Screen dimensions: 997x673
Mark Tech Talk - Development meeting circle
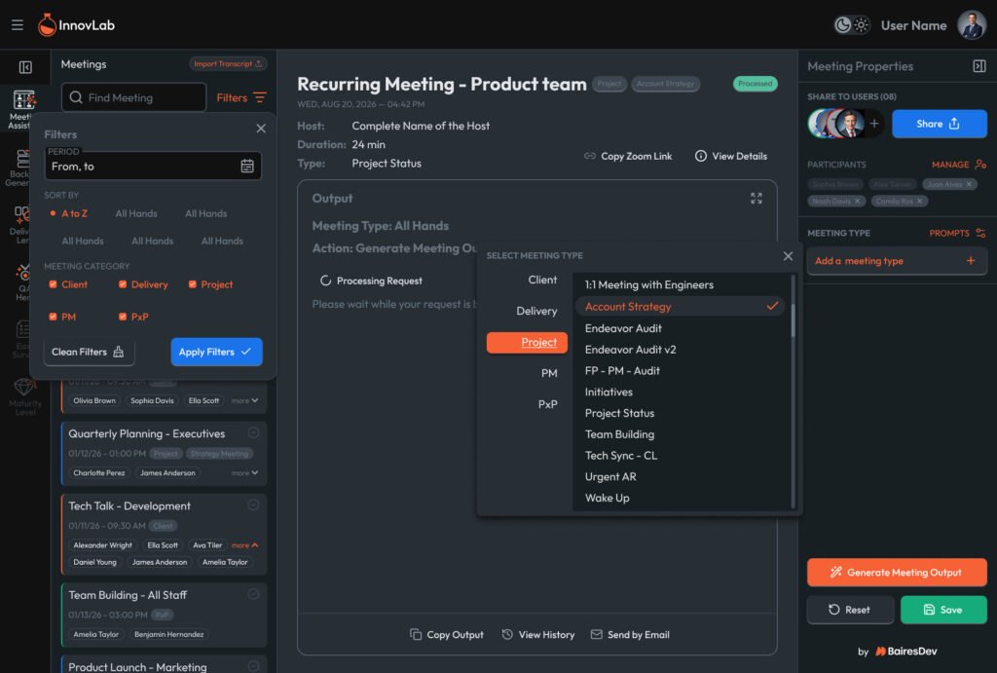(253, 505)
